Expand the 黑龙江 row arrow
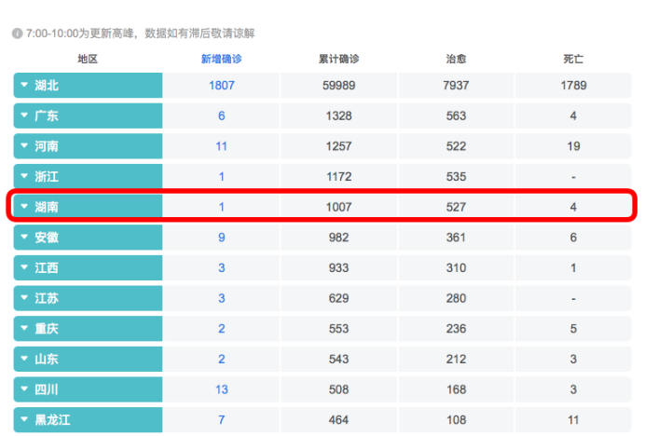This screenshot has width=645, height=436. [24, 419]
